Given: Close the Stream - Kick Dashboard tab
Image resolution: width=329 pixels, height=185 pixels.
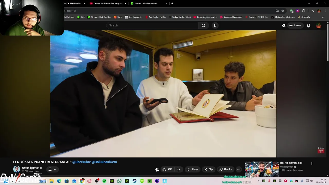Looking at the screenshot, I should pos(166,4).
